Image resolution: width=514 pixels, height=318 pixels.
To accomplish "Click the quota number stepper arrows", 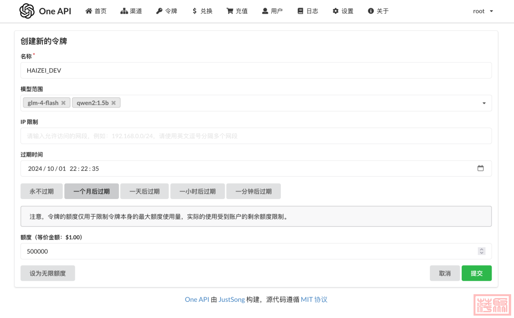I will tap(482, 251).
